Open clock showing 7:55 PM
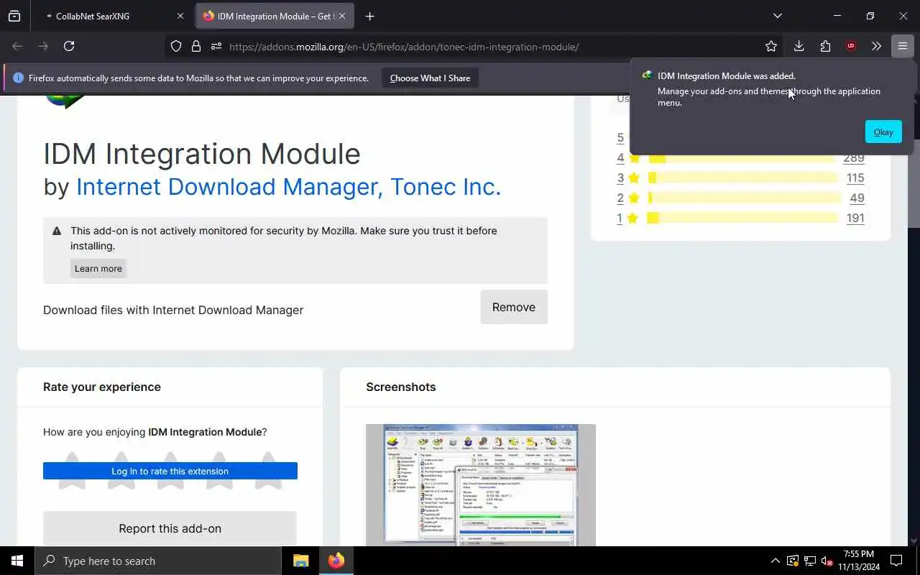Viewport: 920px width, 575px height. 859,561
